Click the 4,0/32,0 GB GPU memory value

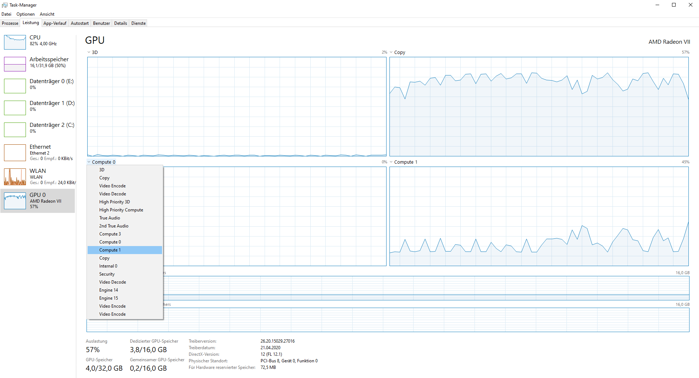click(x=104, y=369)
